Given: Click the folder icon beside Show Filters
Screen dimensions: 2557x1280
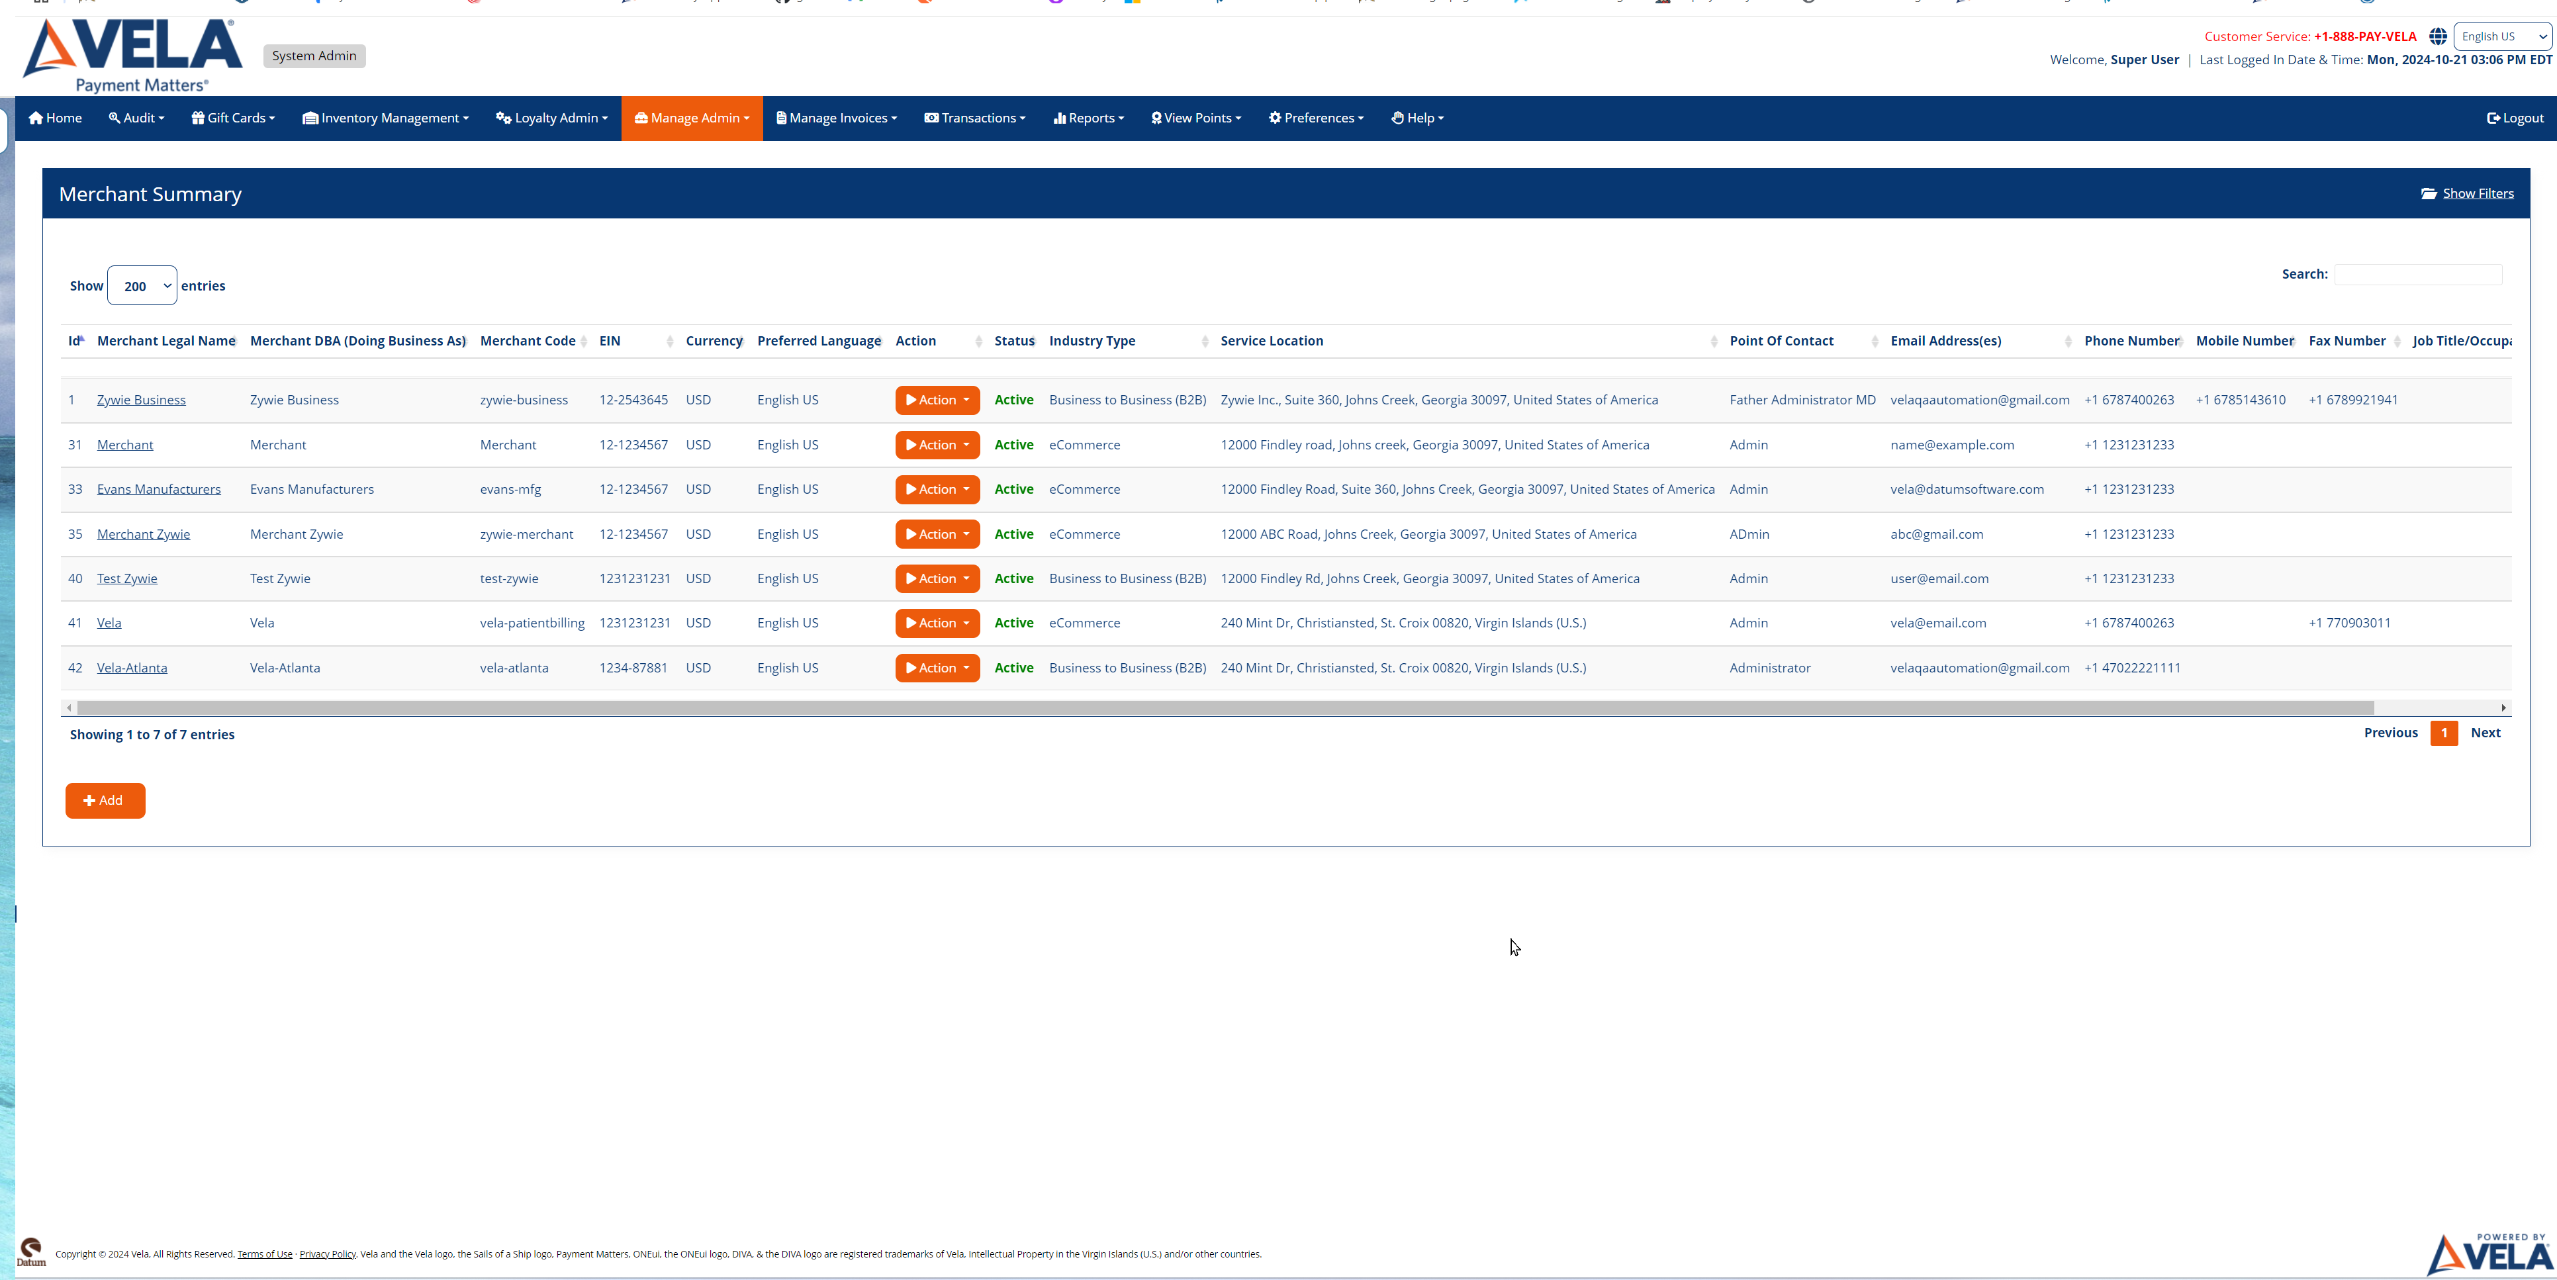Looking at the screenshot, I should point(2428,193).
